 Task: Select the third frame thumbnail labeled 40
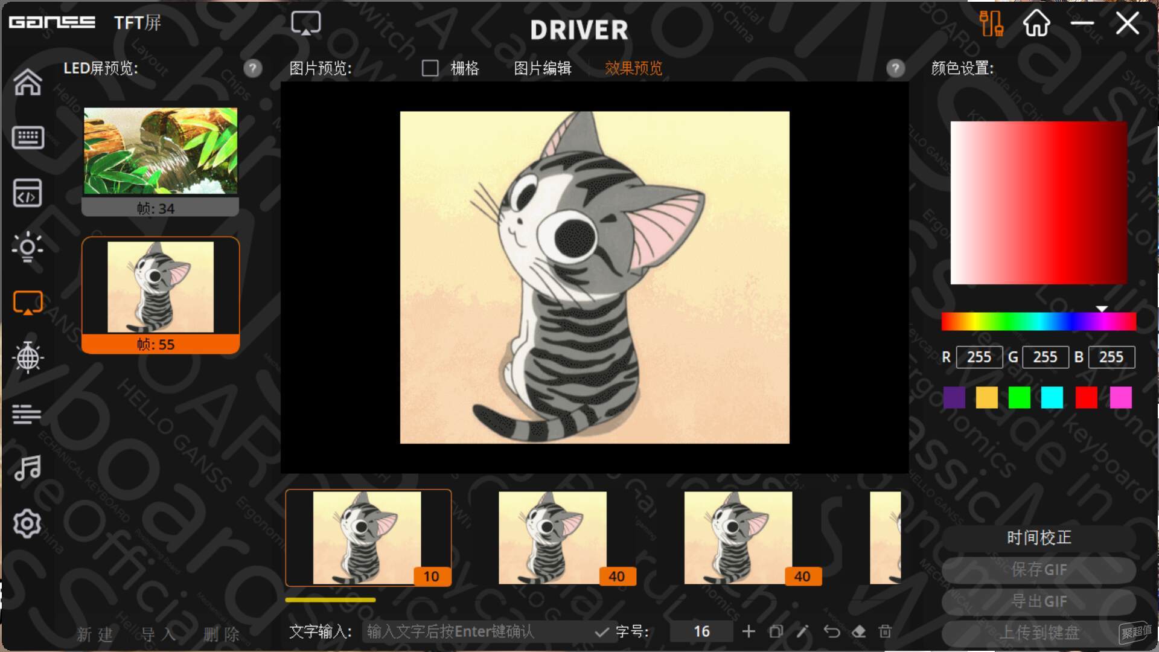739,537
